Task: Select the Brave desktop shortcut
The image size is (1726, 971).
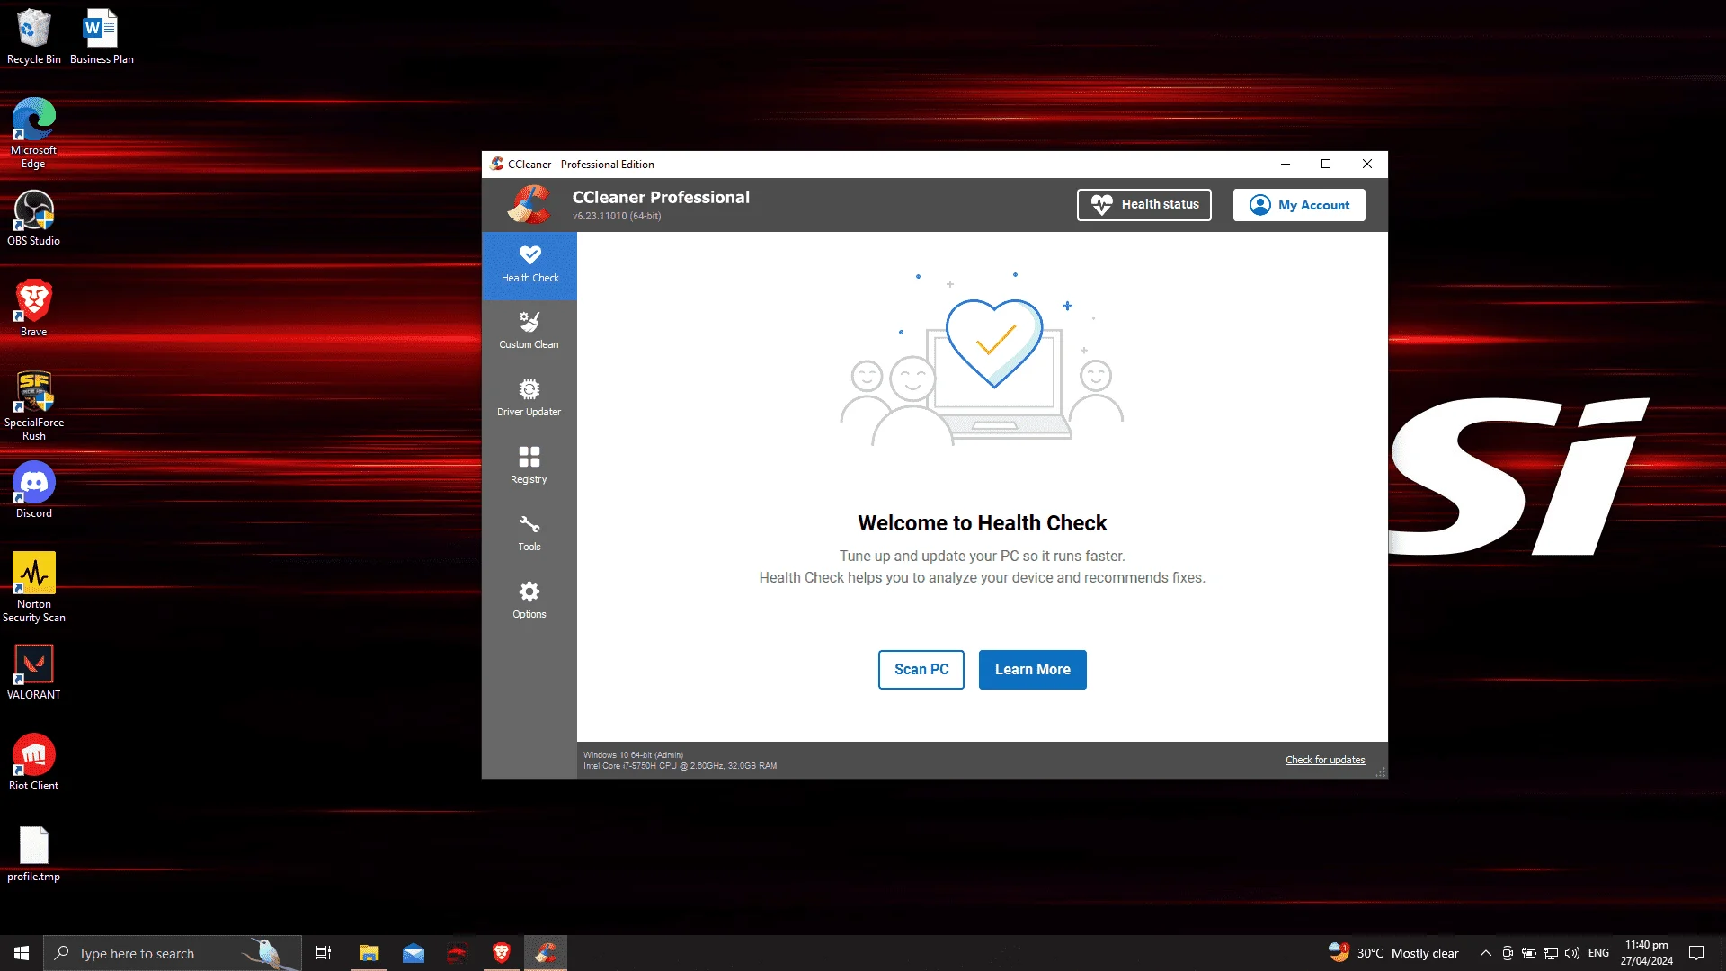Action: point(34,308)
